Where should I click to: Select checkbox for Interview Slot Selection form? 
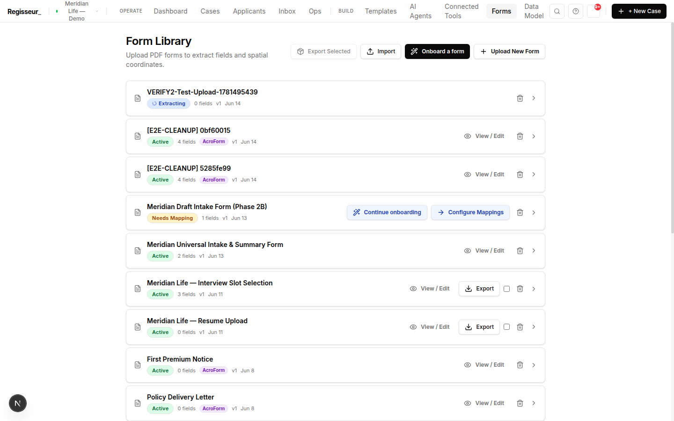click(x=506, y=289)
